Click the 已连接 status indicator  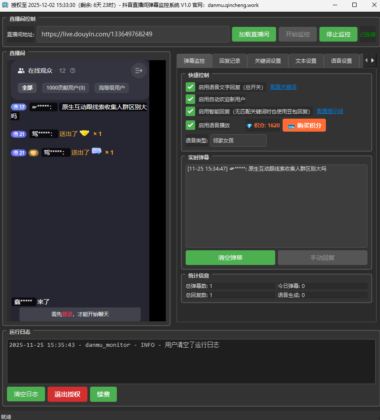(369, 34)
